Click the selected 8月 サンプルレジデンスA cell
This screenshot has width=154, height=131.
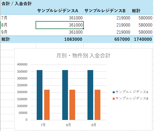(60, 25)
